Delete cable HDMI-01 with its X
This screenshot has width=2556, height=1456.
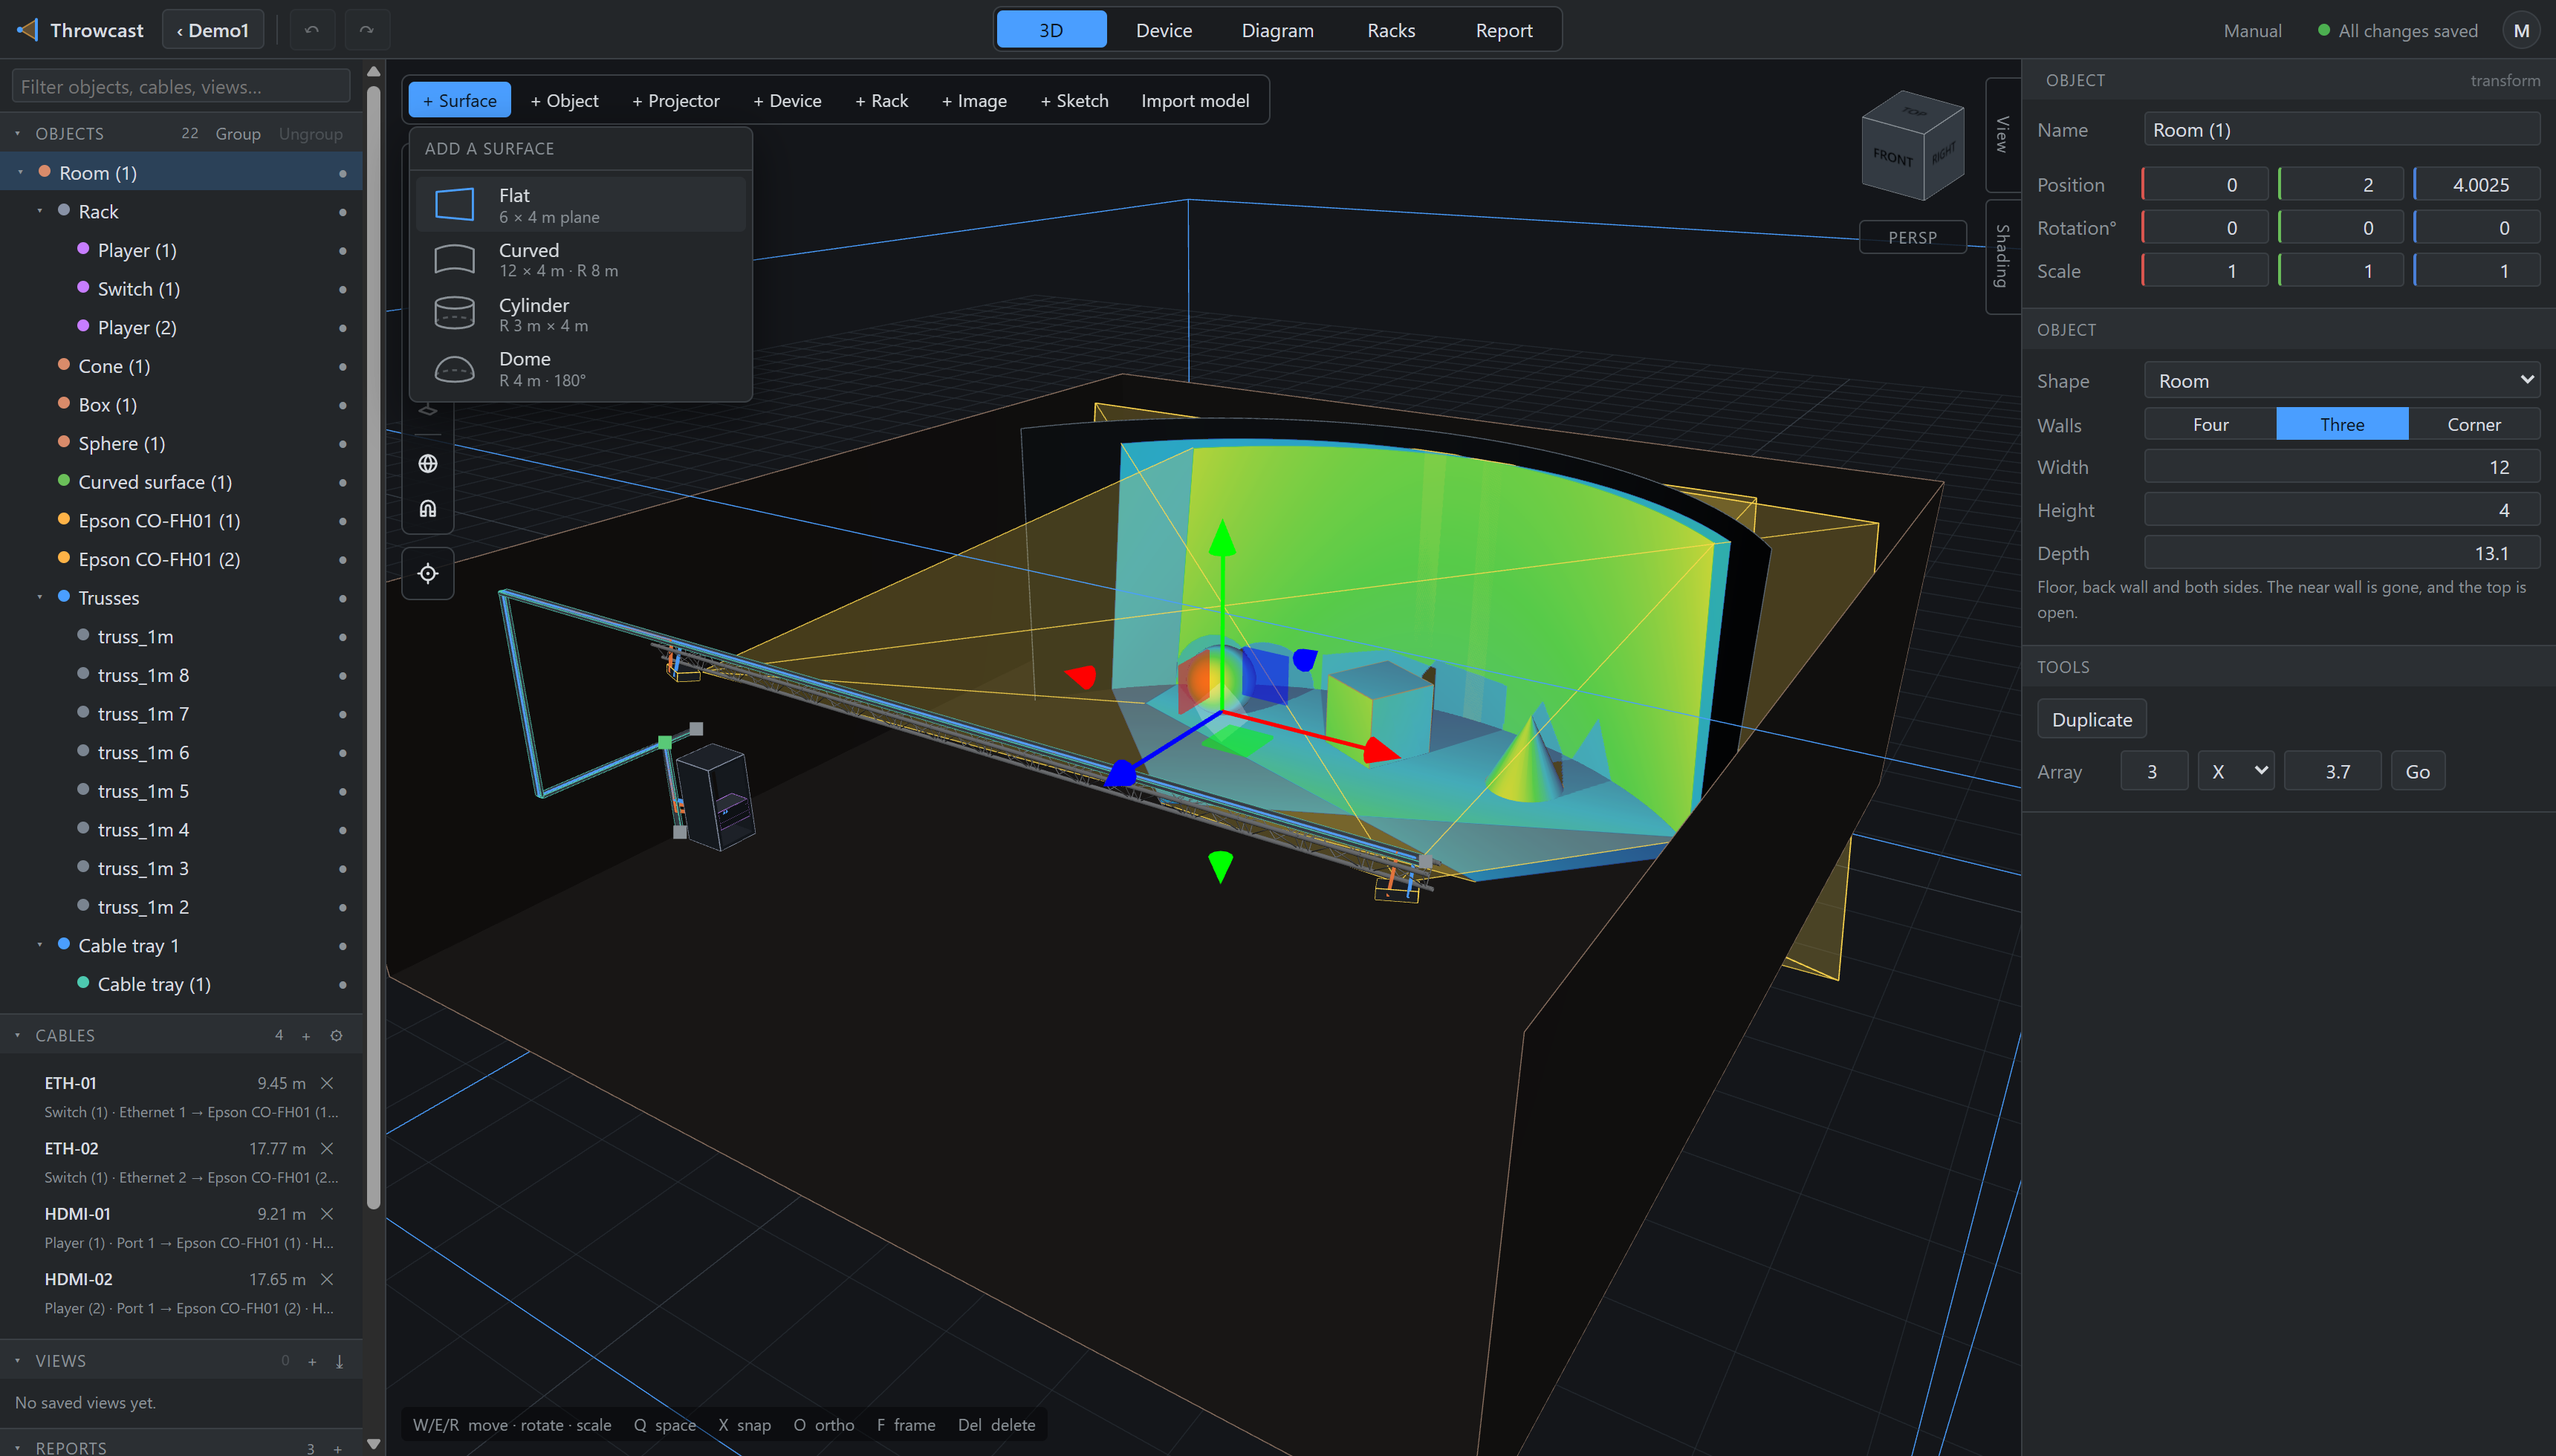[327, 1214]
